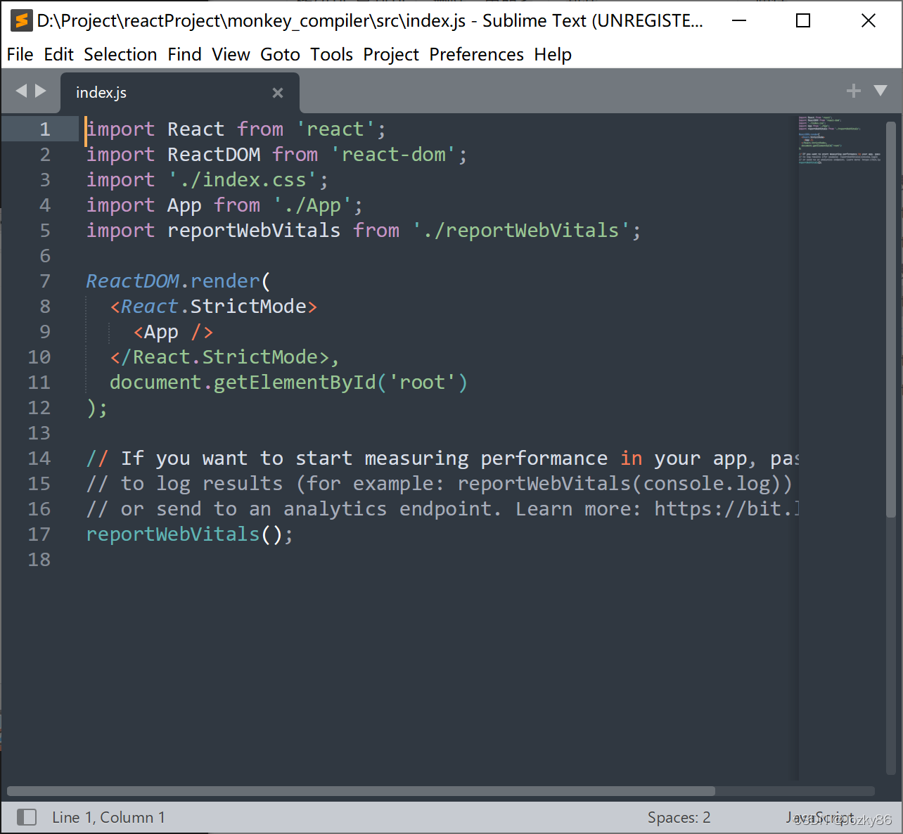Click the JavaScript syntax selector
The height and width of the screenshot is (834, 903).
click(x=819, y=817)
